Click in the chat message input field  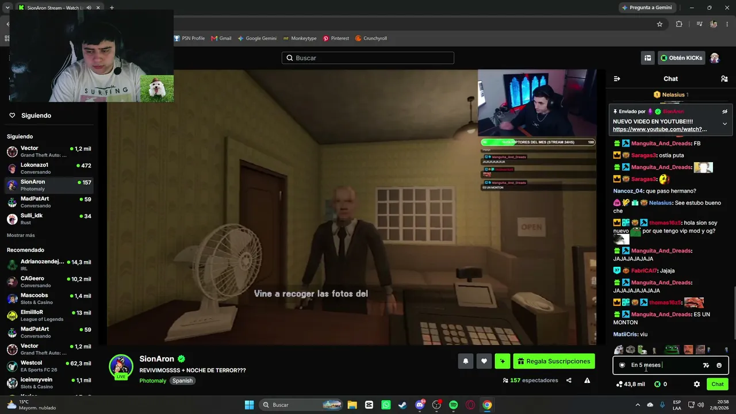coord(664,365)
